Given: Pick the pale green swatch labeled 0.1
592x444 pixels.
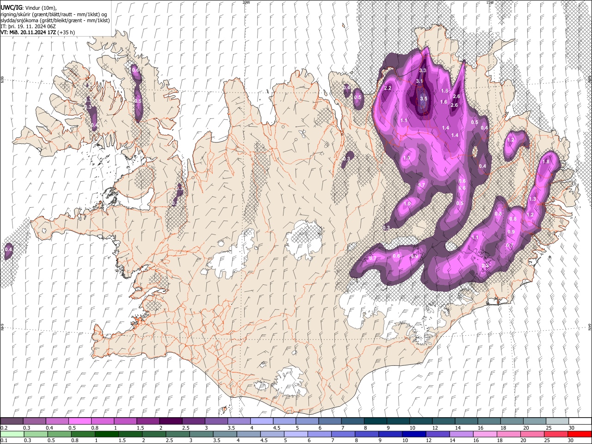Looking at the screenshot, I should click(12, 434).
